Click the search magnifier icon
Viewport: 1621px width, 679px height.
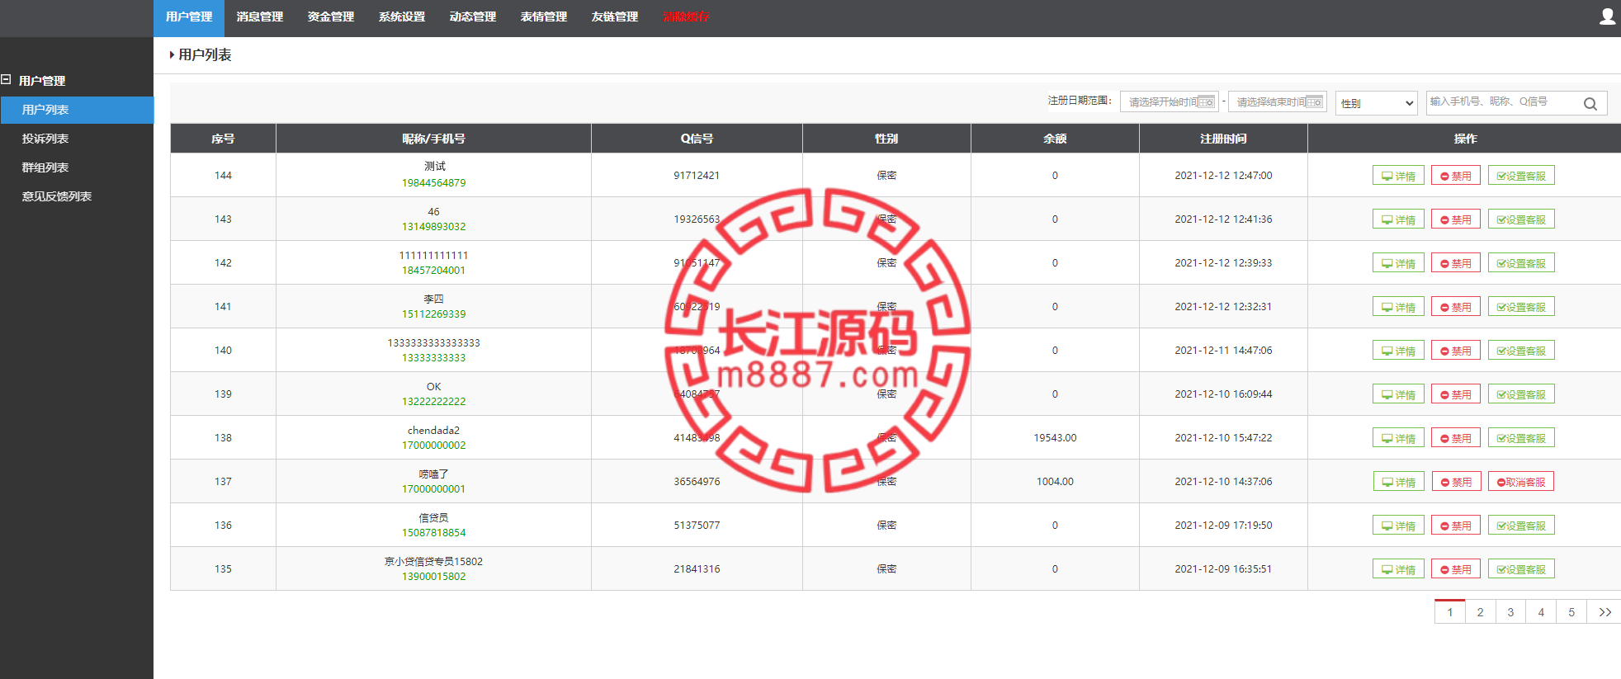click(1590, 103)
